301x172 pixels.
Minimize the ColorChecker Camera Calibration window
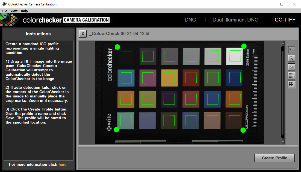270,4
